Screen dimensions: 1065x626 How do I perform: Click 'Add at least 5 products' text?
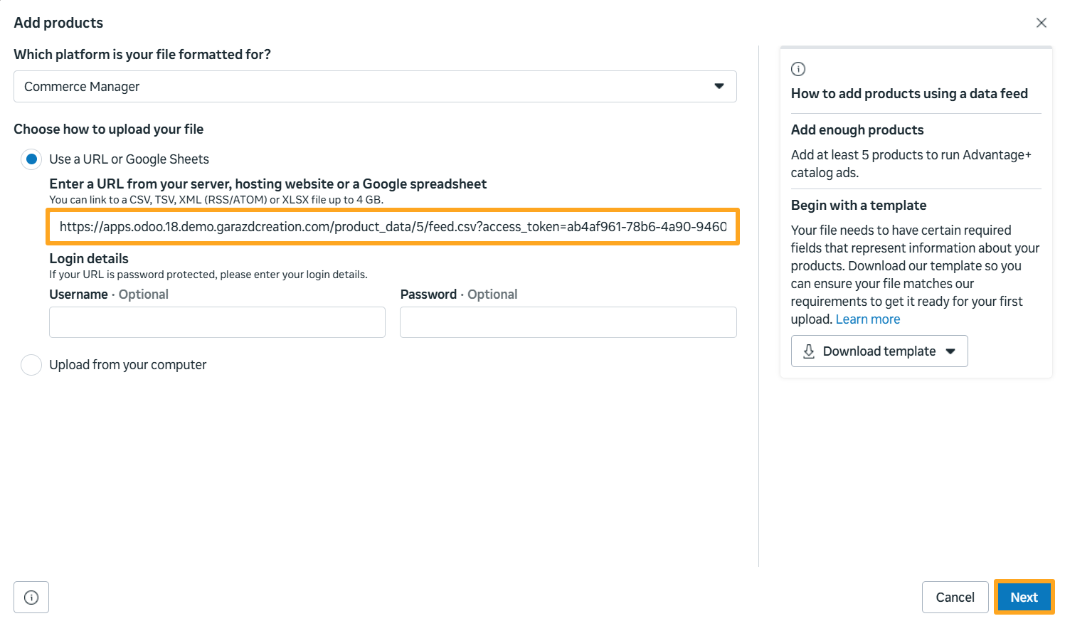[911, 164]
